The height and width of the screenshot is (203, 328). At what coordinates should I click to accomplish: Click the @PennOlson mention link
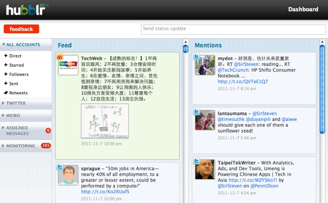264,186
